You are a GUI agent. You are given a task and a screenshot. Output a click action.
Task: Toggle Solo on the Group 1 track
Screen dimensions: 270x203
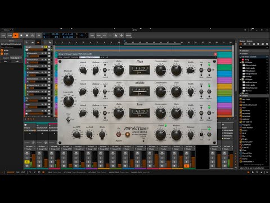pos(46,47)
